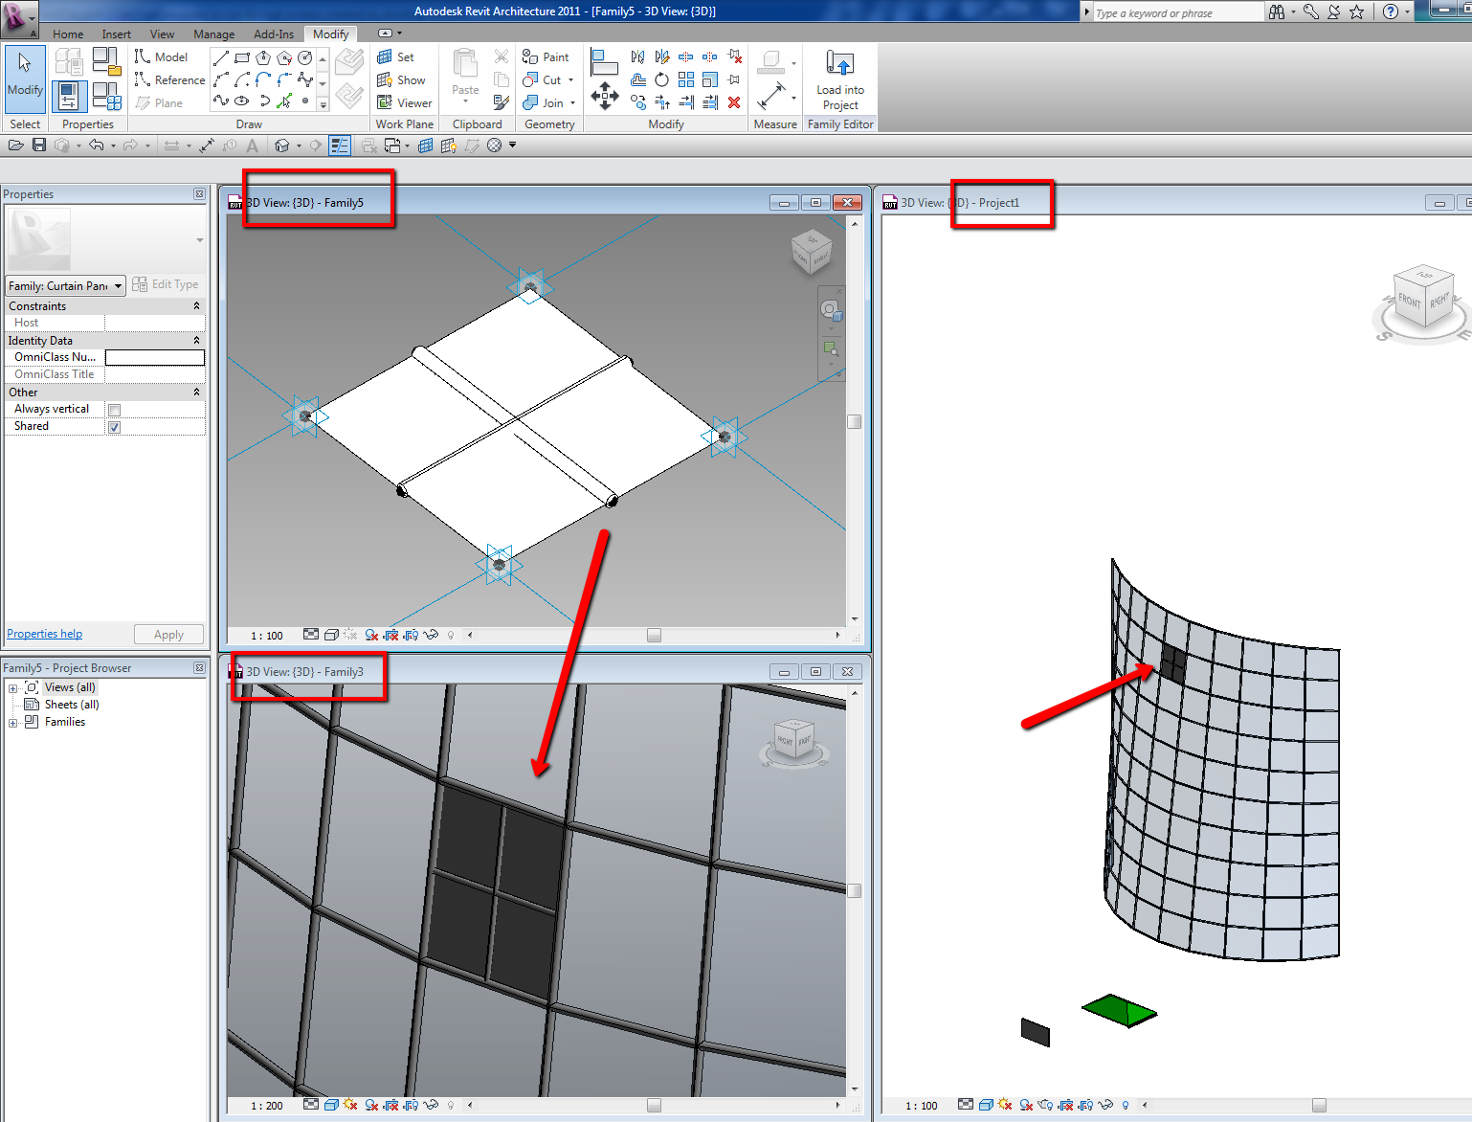The width and height of the screenshot is (1472, 1122).
Task: Click the Load into Project icon
Action: [x=840, y=64]
